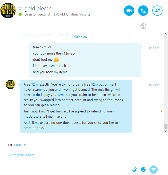This screenshot has width=168, height=175.
Task: Click the green online status indicator
Action: [20, 14]
